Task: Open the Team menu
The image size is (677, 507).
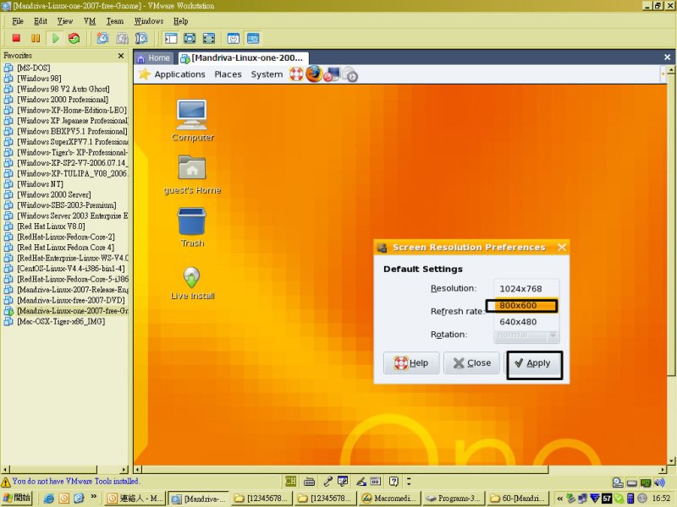Action: (115, 20)
